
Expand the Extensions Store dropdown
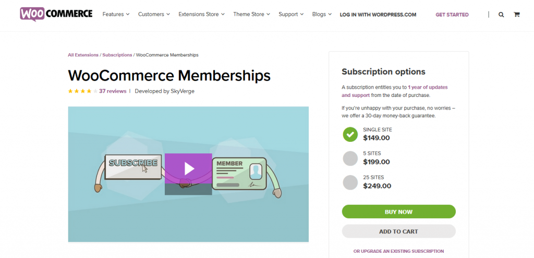[x=201, y=15]
